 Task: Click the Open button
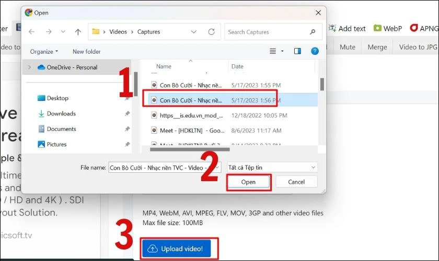[x=248, y=182]
